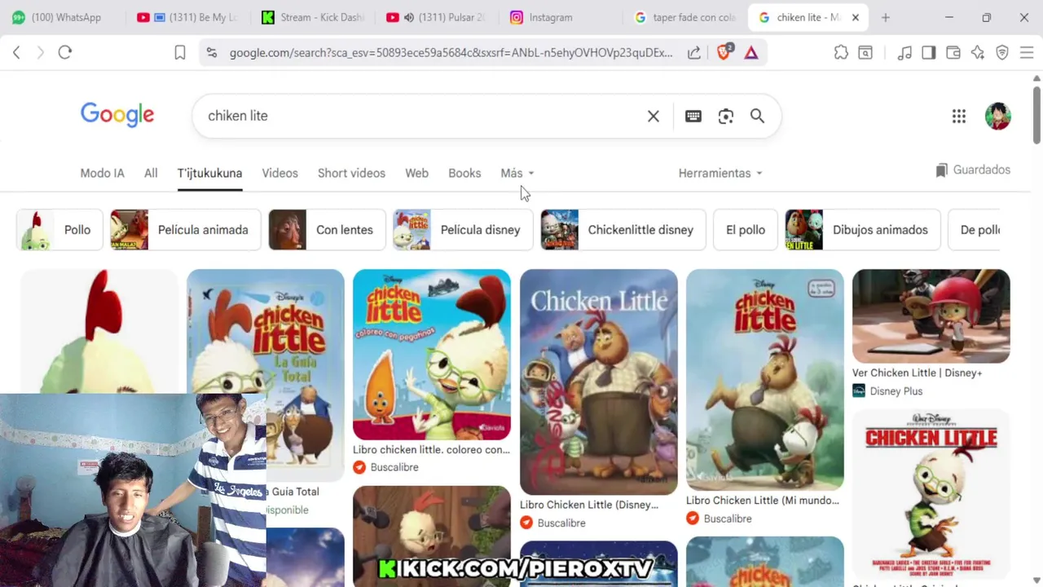Open the Google apps grid
Screen dimensions: 1043x587
959,116
